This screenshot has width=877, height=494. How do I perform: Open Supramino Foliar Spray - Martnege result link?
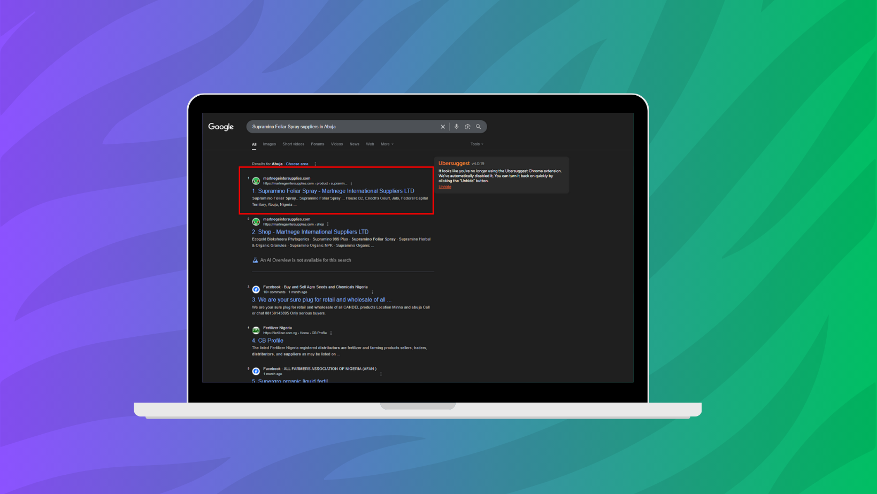[x=333, y=191]
